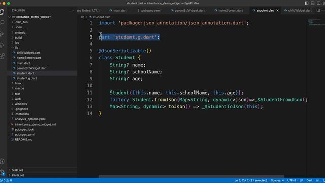Click Ln 3, Col 2 cursor position
325x183 pixels.
click(x=250, y=180)
